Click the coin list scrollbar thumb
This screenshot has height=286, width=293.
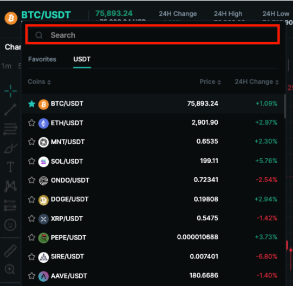click(285, 106)
